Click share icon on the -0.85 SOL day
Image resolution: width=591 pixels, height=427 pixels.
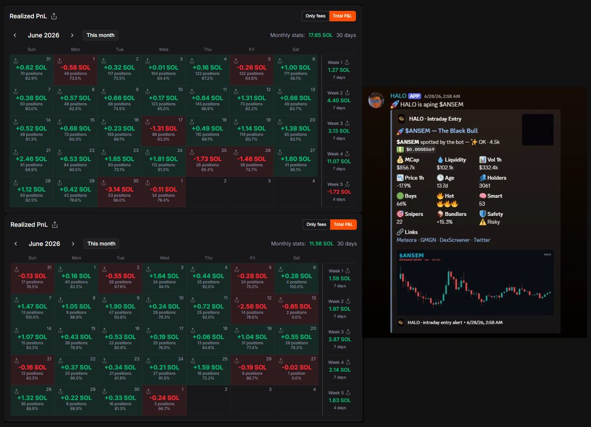[x=281, y=300]
